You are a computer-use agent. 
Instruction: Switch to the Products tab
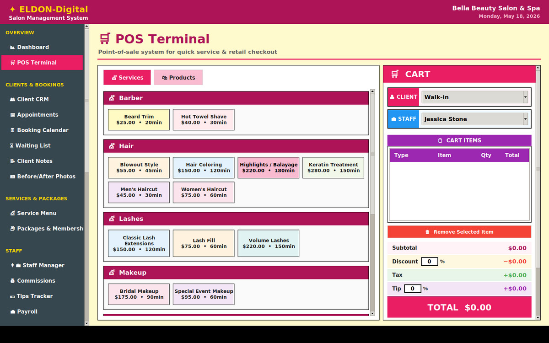[178, 78]
